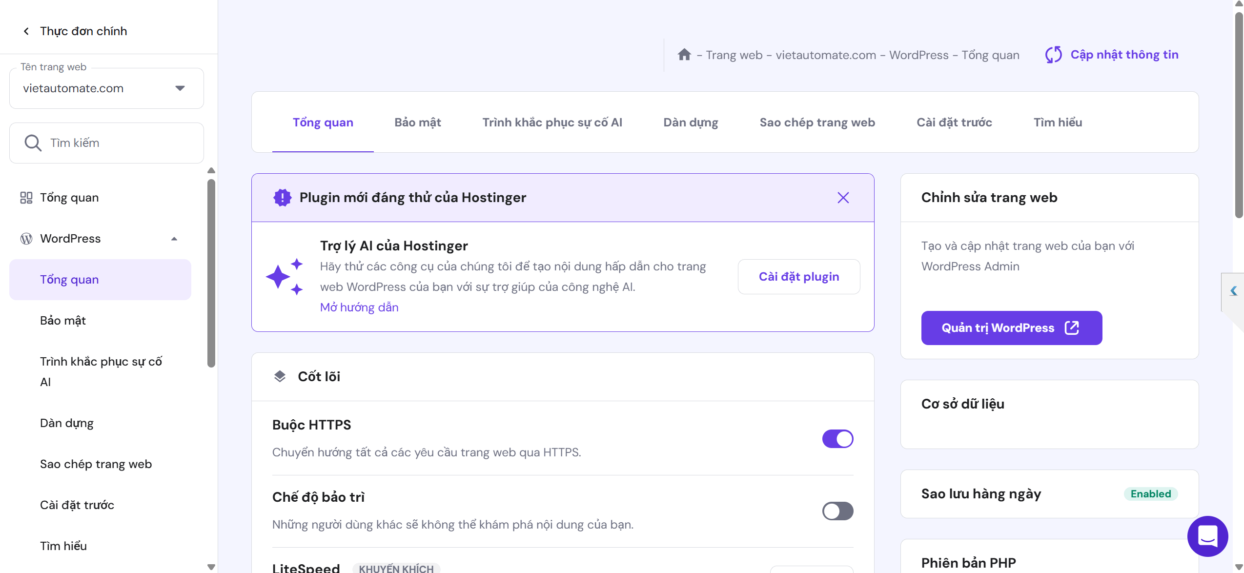This screenshot has height=573, width=1244.
Task: Click Trang web in the breadcrumb
Action: pos(734,55)
